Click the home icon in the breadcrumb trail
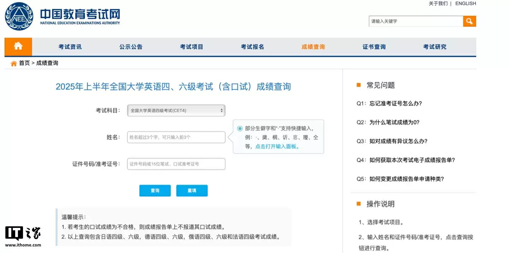This screenshot has height=253, width=509. pos(13,63)
